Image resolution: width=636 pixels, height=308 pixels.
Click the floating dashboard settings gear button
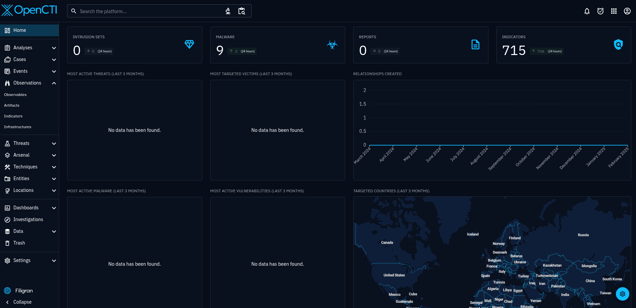pyautogui.click(x=623, y=294)
